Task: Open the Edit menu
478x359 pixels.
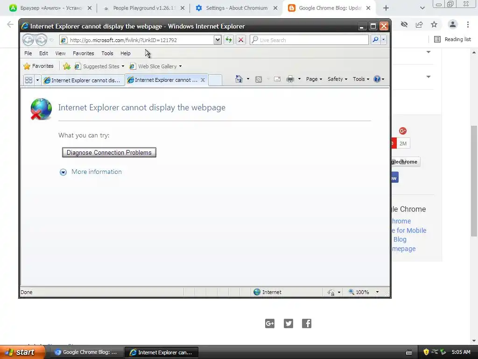Action: [x=43, y=53]
